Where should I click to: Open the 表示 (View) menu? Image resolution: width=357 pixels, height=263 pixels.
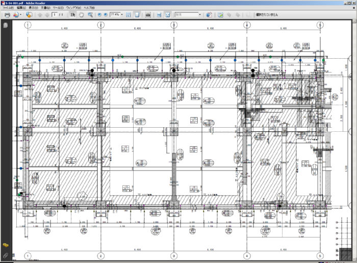point(33,8)
